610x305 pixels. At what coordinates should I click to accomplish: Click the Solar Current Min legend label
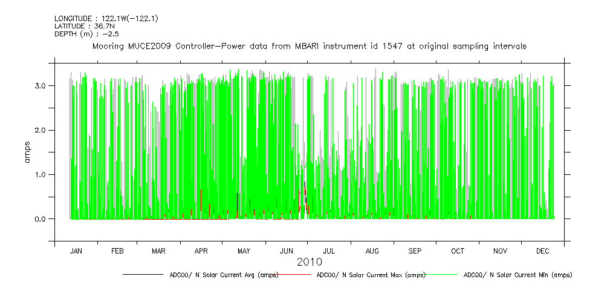(x=518, y=275)
